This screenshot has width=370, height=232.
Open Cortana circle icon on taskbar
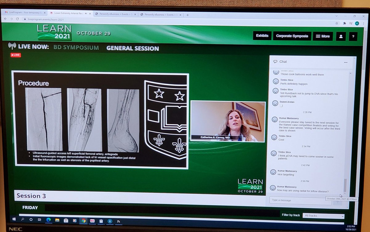point(31,220)
